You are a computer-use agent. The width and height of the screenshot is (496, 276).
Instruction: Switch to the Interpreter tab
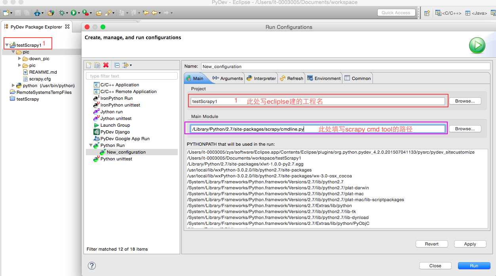pos(261,78)
